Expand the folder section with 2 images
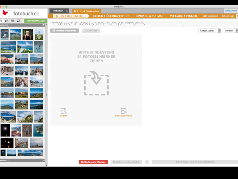The height and width of the screenshot is (179, 238). tap(44, 160)
